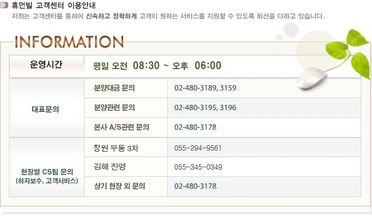Select the 운영시간 header cell
The height and width of the screenshot is (222, 372).
coord(47,67)
